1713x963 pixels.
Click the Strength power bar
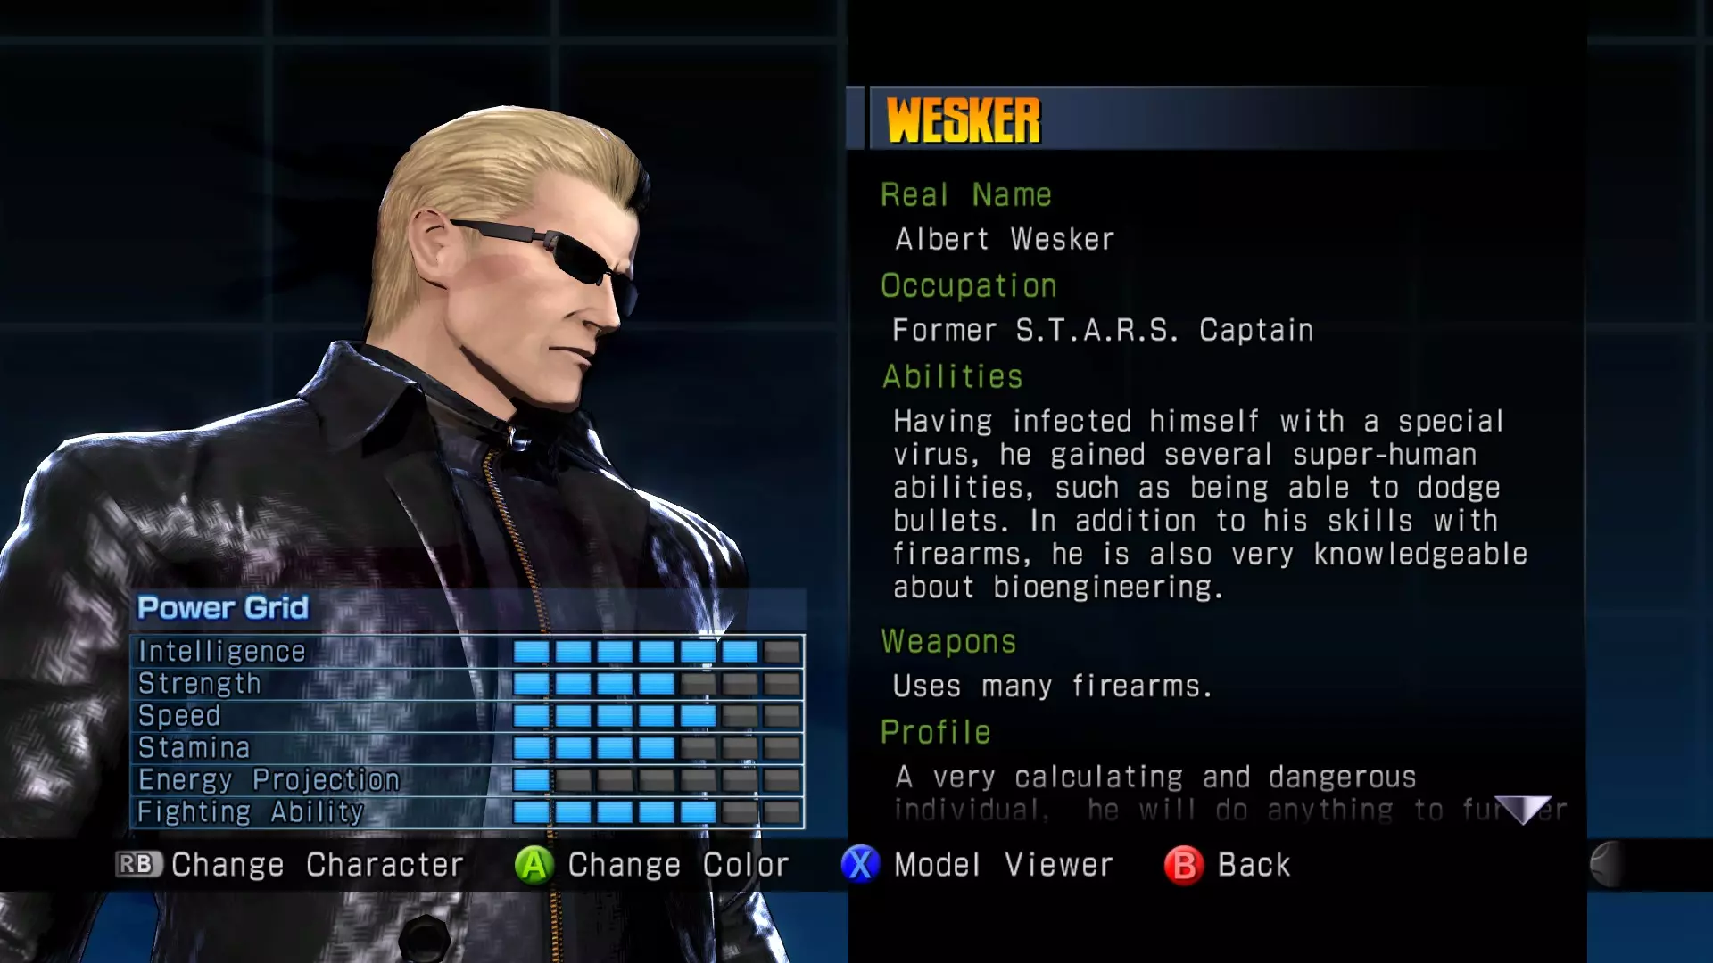click(x=657, y=684)
